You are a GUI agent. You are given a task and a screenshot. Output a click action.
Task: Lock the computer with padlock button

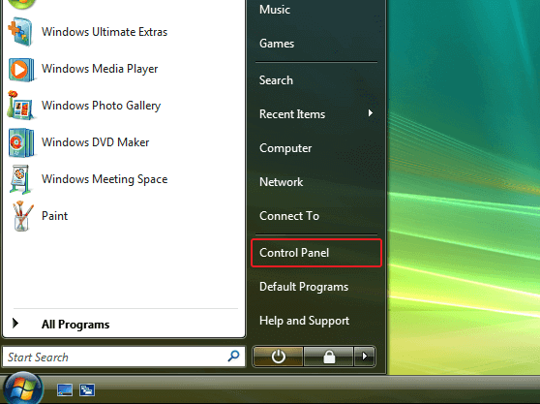pyautogui.click(x=329, y=357)
